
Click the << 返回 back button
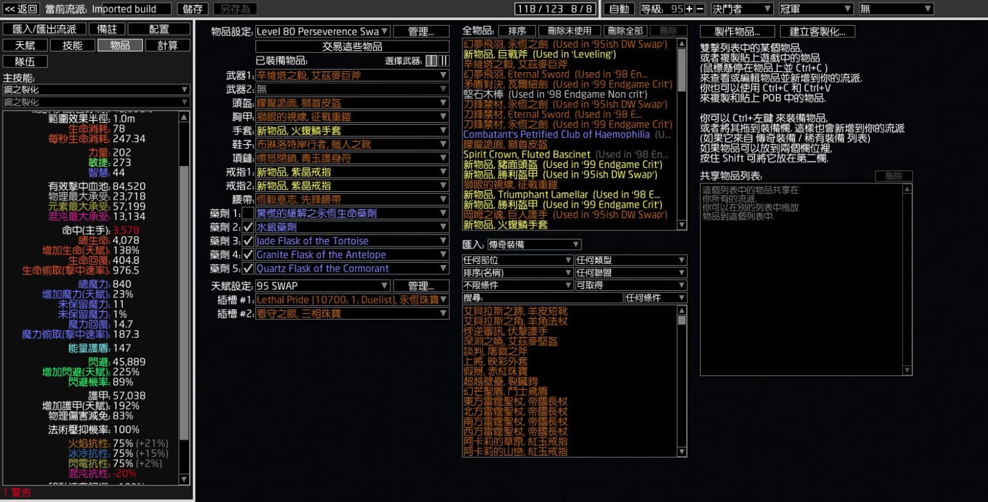[x=21, y=9]
